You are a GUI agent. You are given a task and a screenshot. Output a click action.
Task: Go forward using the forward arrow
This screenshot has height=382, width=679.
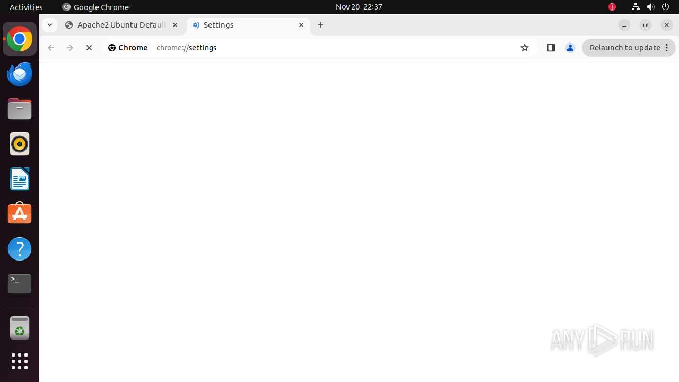(70, 48)
